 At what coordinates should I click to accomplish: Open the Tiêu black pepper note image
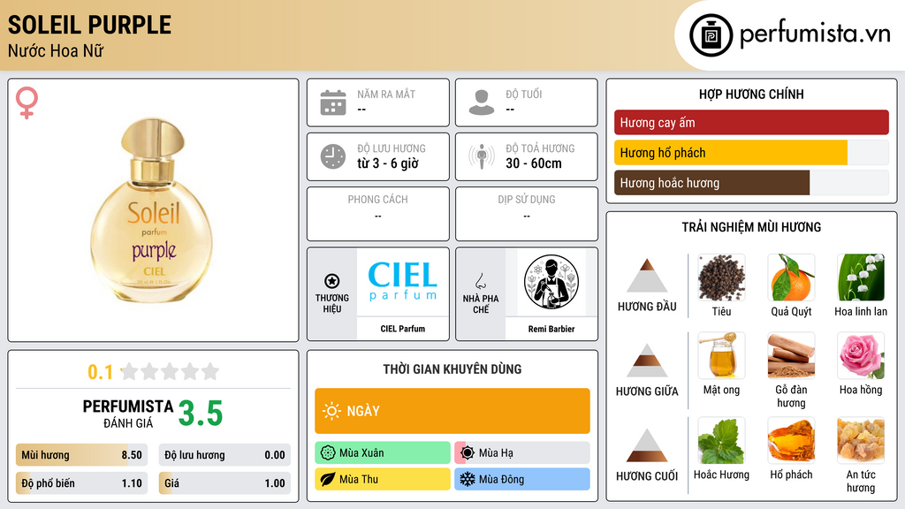tap(721, 277)
